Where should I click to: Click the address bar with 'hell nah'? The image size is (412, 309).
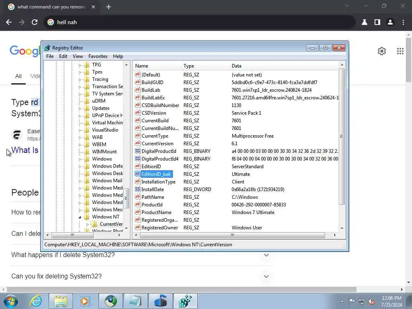click(199, 23)
